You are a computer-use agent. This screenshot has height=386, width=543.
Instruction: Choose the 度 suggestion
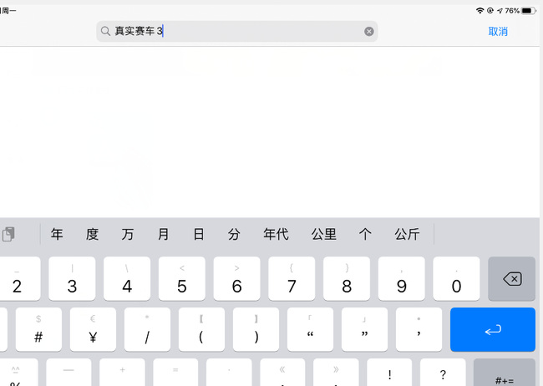pos(92,234)
